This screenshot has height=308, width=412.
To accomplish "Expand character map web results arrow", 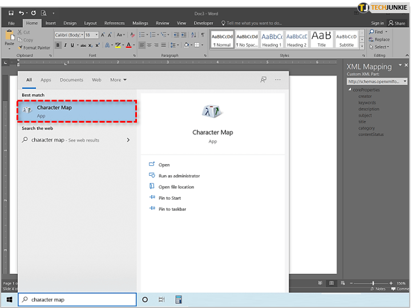I will (x=128, y=140).
